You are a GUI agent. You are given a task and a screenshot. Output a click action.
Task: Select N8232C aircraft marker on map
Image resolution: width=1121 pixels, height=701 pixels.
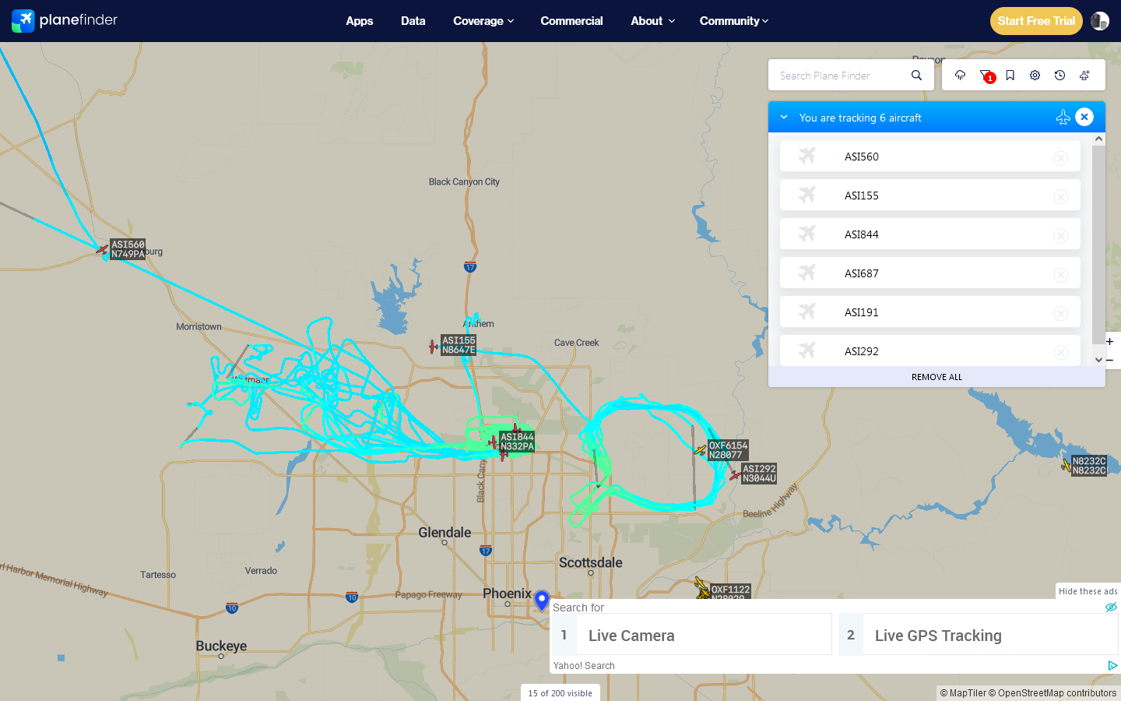(x=1066, y=465)
